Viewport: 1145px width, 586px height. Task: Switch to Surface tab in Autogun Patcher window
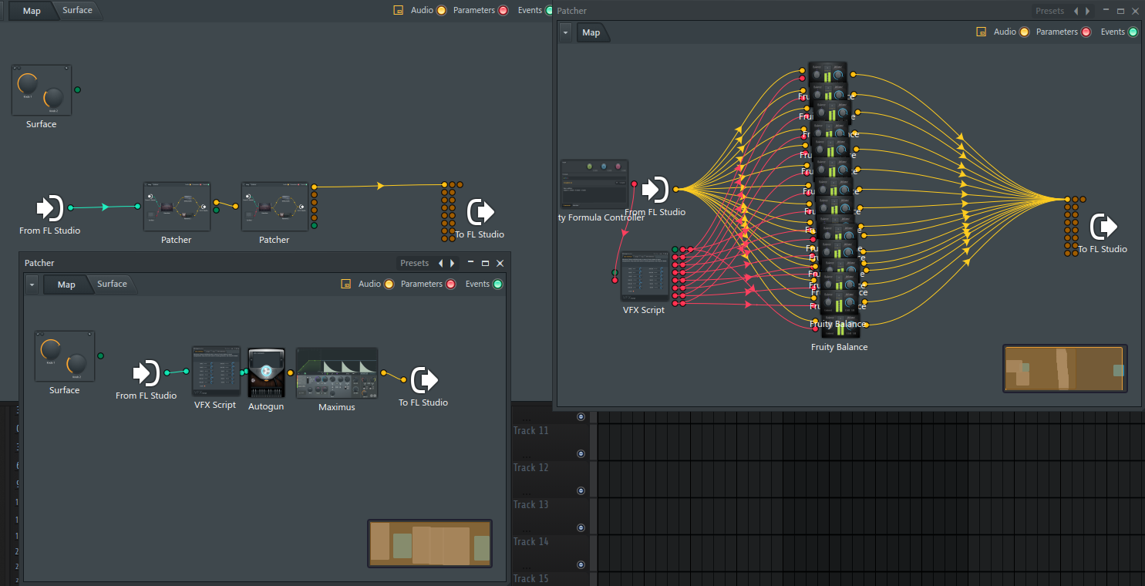112,285
